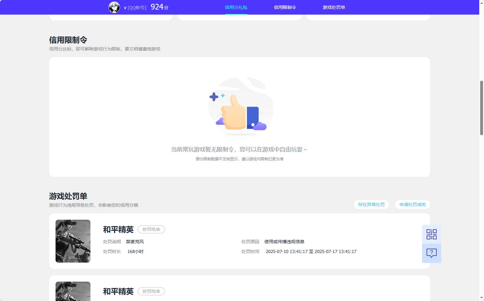Click the grayscale 和平精英 game icon below
Screen dimensions: 484x301
tap(73, 291)
